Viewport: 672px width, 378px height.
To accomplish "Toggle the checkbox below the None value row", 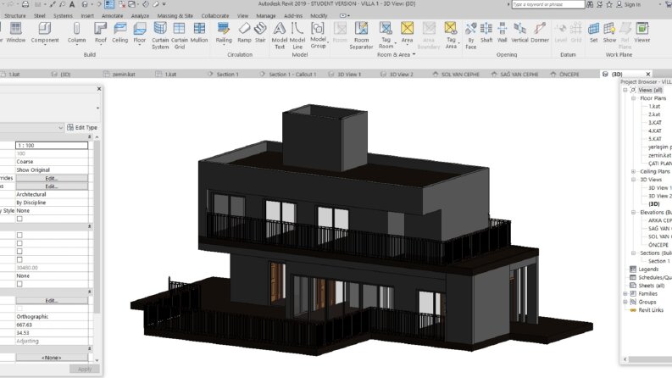I will click(19, 284).
